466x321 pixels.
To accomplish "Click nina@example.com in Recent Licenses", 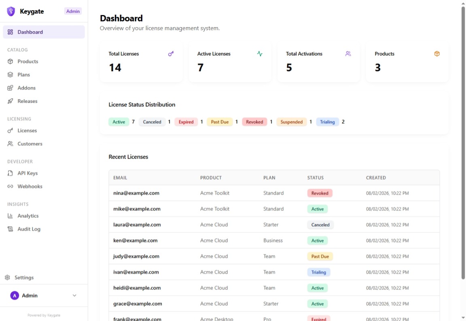I will click(x=136, y=193).
